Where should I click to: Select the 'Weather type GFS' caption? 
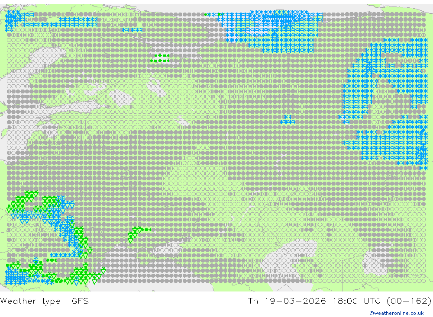45,301
